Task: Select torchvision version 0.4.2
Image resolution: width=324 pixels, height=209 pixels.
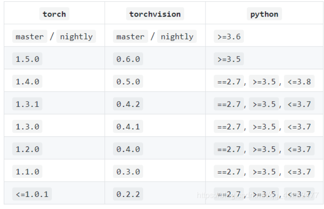Action: click(x=128, y=104)
